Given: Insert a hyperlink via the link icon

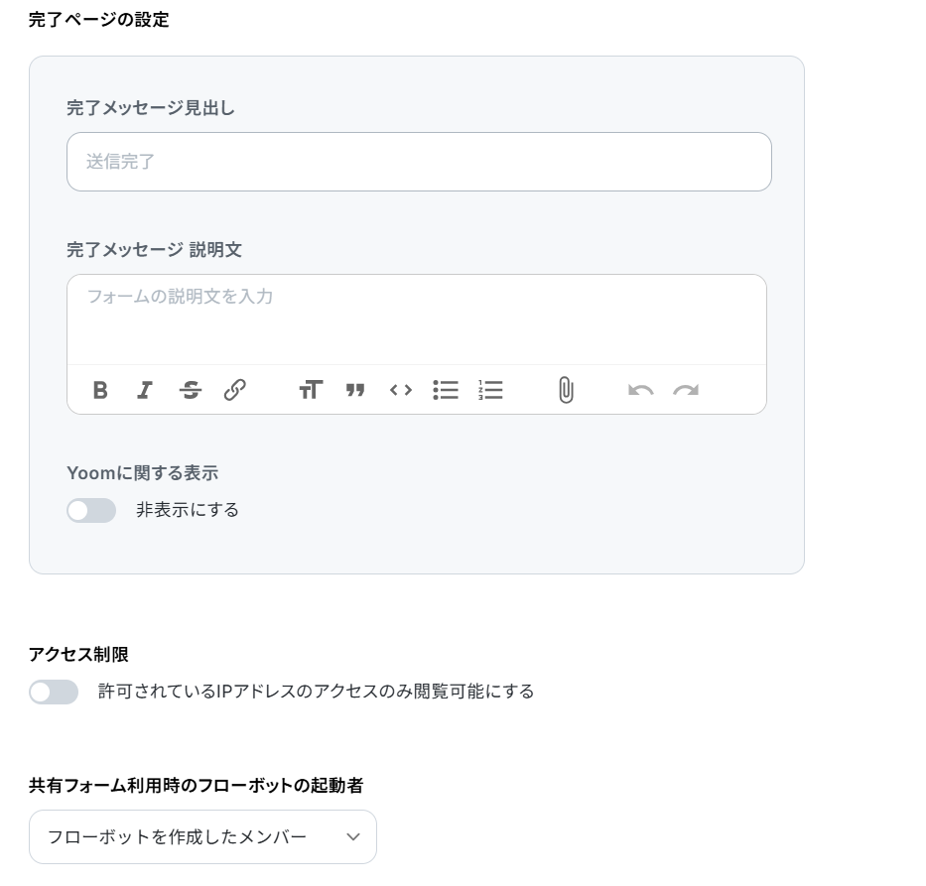Looking at the screenshot, I should point(234,390).
